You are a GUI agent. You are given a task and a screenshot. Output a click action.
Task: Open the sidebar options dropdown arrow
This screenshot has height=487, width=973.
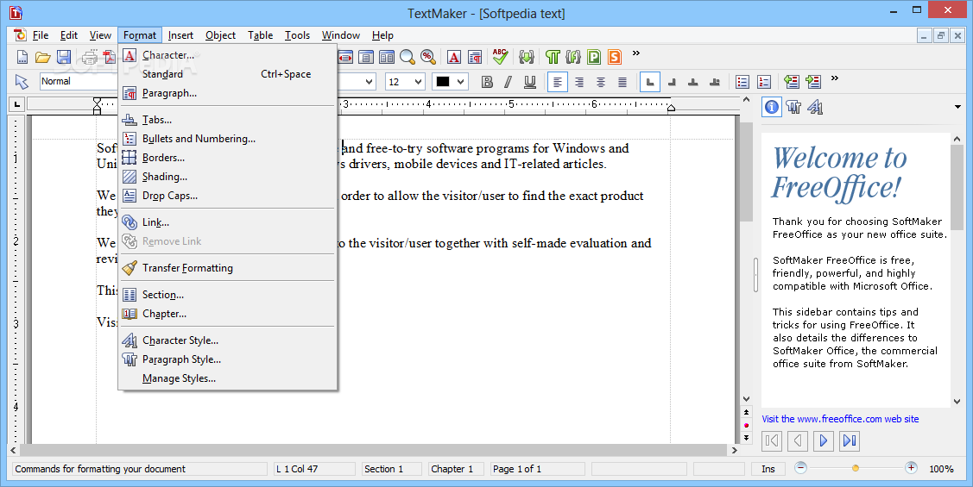pos(957,107)
